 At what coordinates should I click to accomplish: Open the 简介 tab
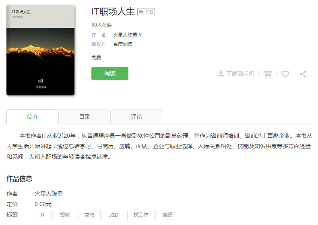pyautogui.click(x=33, y=117)
